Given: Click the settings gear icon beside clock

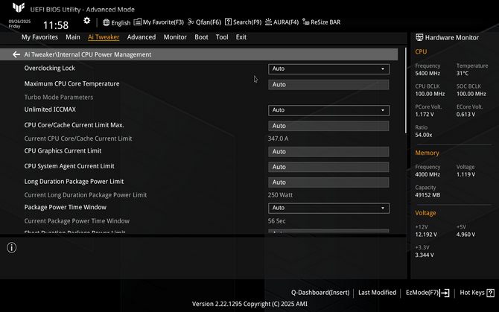Looking at the screenshot, I should pyautogui.click(x=86, y=21).
